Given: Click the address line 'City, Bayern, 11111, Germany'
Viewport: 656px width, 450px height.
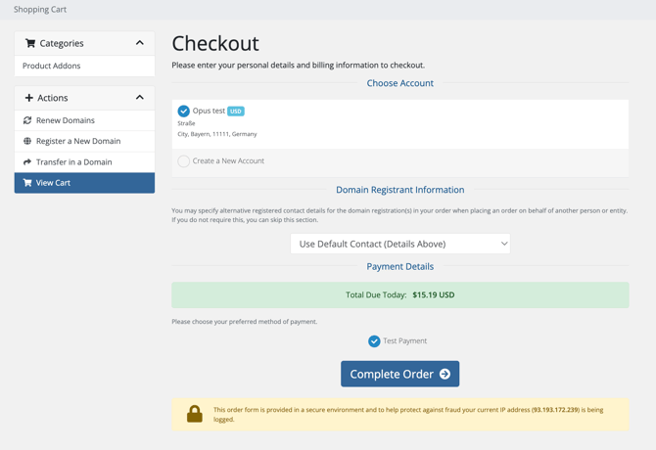Looking at the screenshot, I should (x=217, y=134).
